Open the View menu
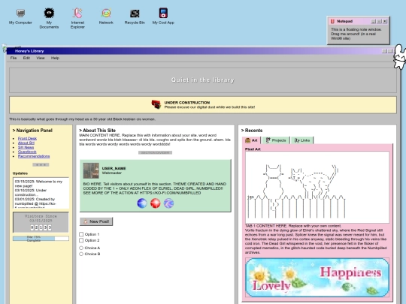406x304 pixels. point(41,58)
